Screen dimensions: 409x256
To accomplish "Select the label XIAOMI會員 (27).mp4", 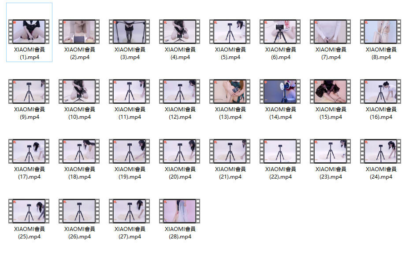I will (130, 233).
